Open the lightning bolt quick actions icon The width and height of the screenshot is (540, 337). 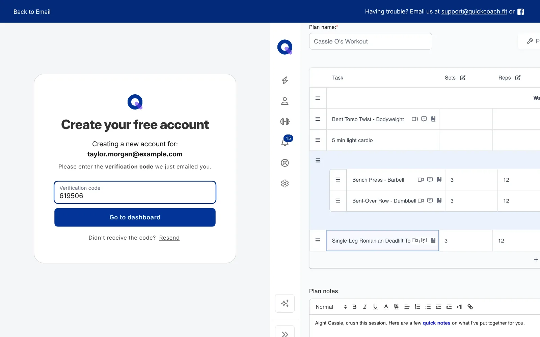(x=285, y=80)
